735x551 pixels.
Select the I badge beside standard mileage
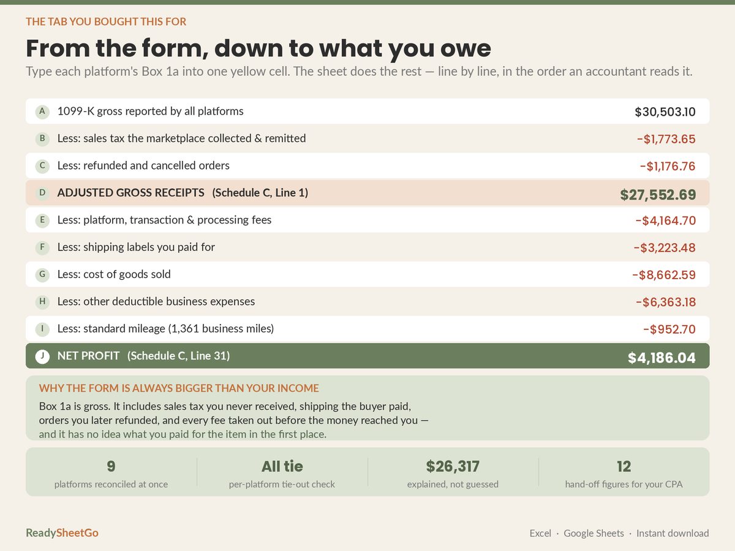click(42, 328)
